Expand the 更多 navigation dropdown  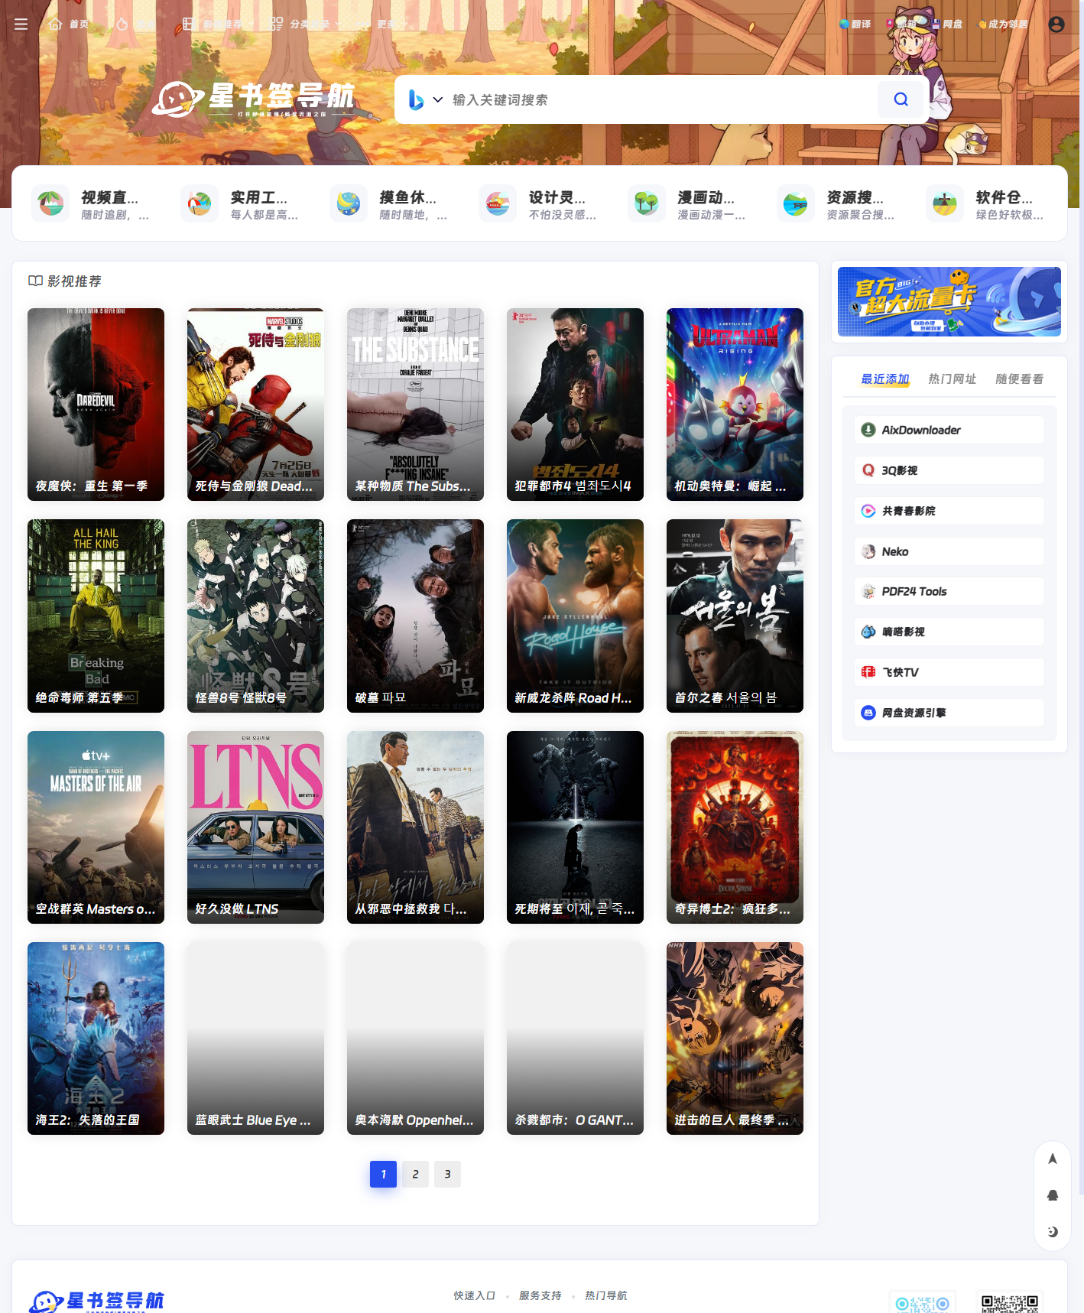pyautogui.click(x=391, y=24)
